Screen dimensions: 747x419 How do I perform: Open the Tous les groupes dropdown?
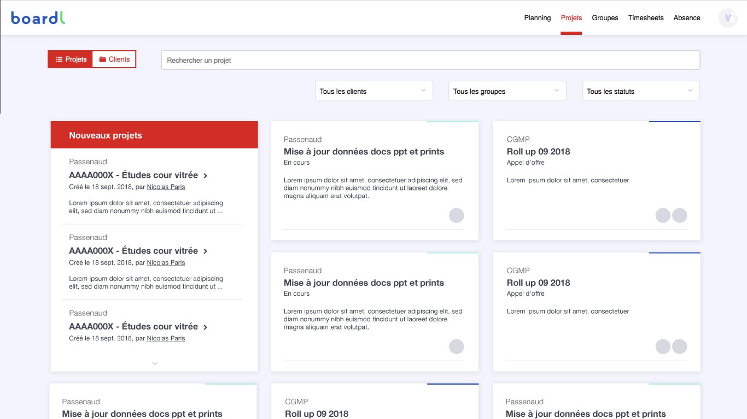(x=507, y=91)
